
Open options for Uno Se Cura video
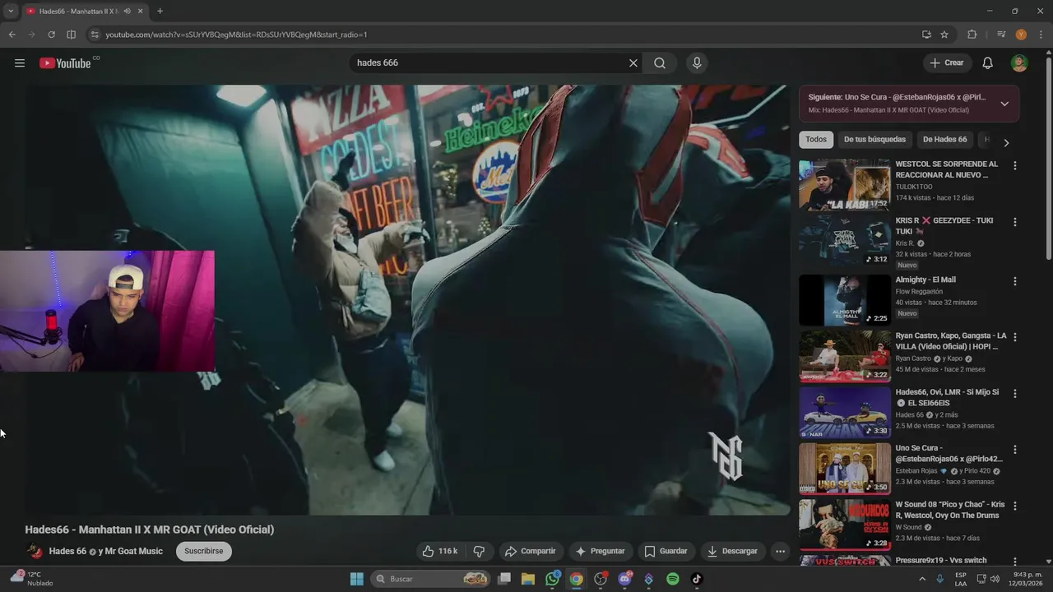point(1015,450)
